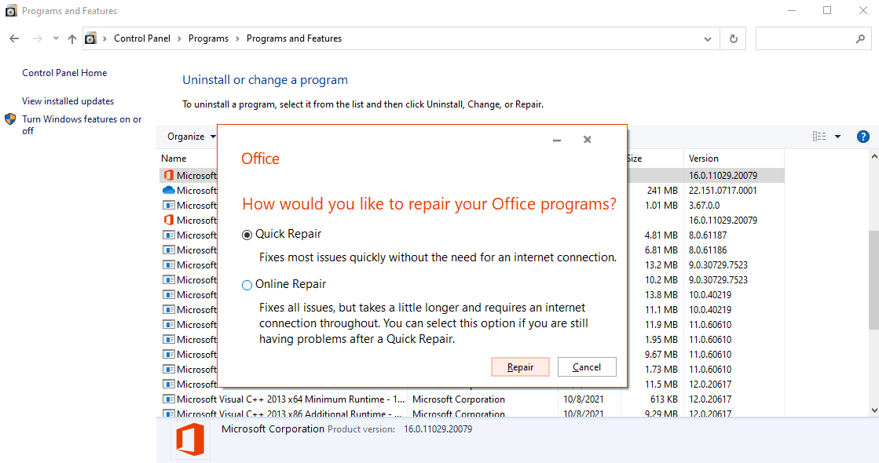
Task: Click the Repair button in Office dialog
Action: (x=520, y=367)
